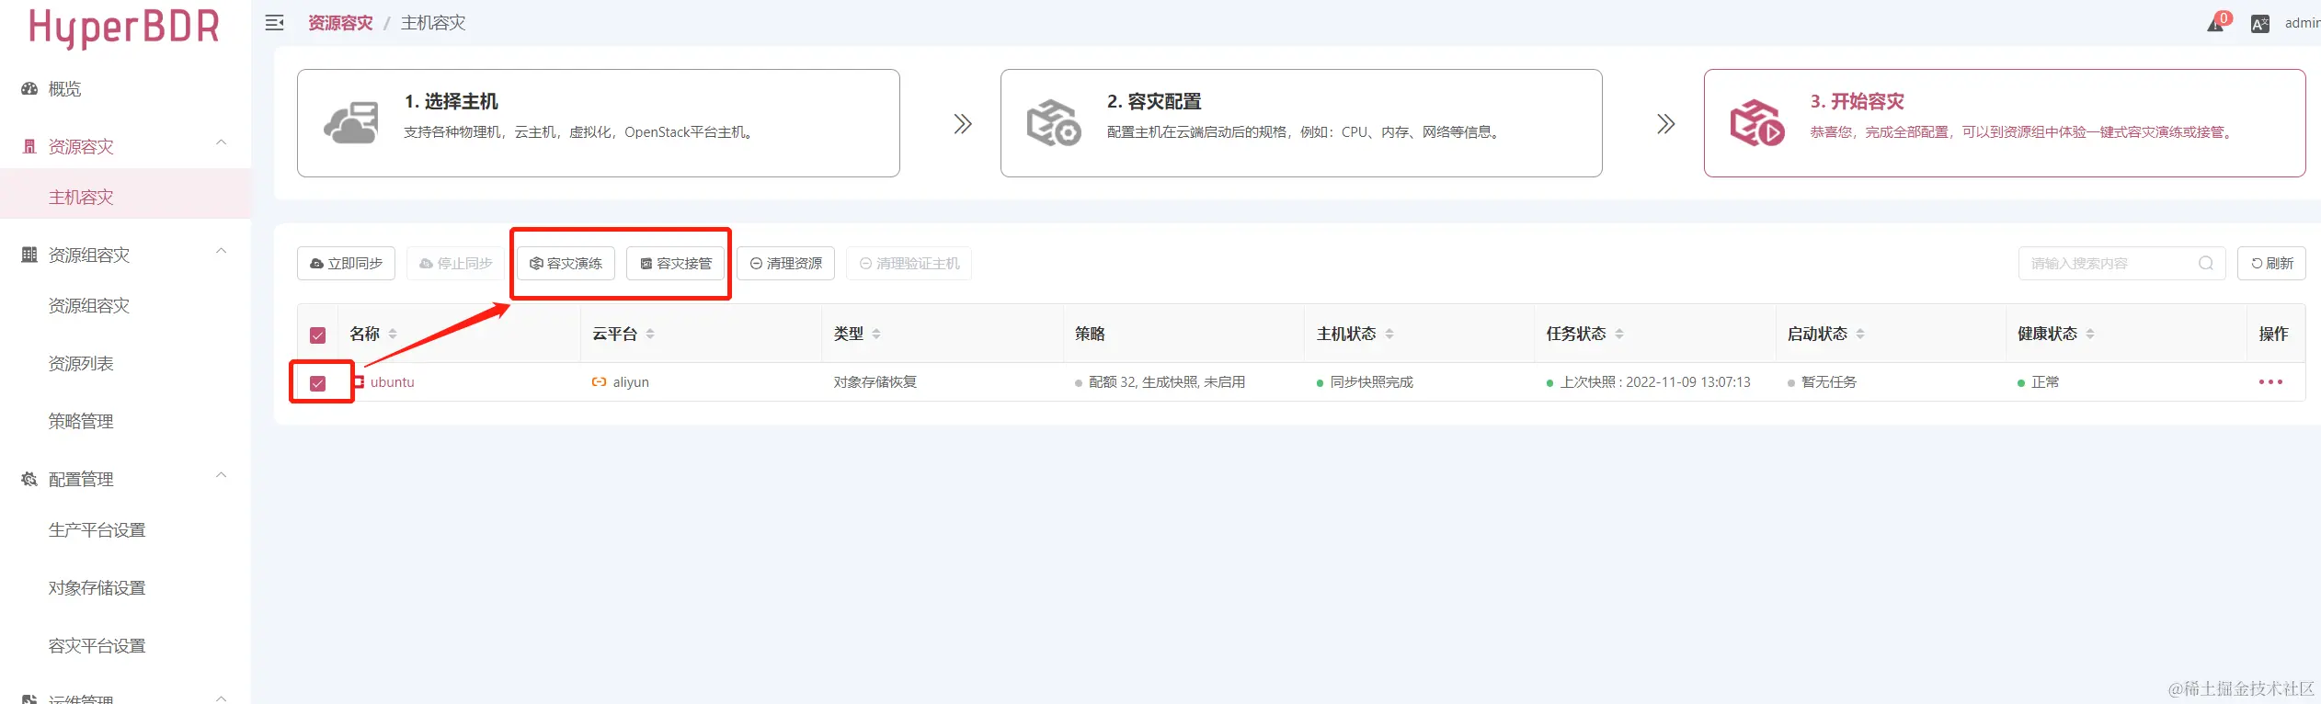Open the three-dot actions for ubuntu row
This screenshot has height=704, width=2321.
click(x=2270, y=382)
